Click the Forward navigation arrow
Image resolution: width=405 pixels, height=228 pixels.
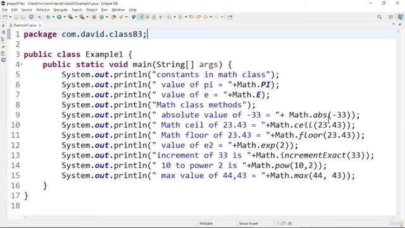[216, 17]
